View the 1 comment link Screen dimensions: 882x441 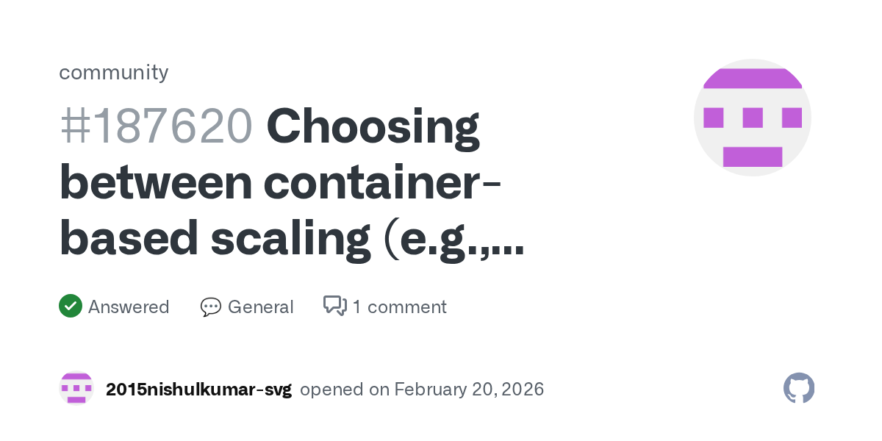coord(399,307)
